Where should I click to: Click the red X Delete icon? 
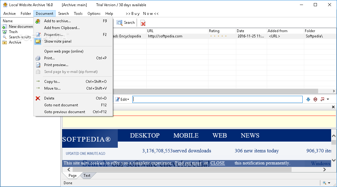click(x=38, y=98)
